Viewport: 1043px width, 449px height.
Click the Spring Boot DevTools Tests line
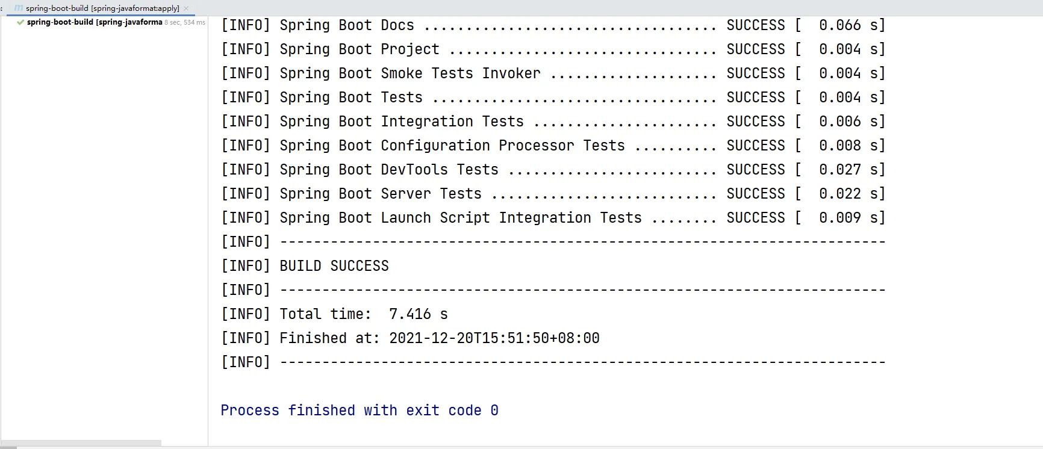click(553, 170)
